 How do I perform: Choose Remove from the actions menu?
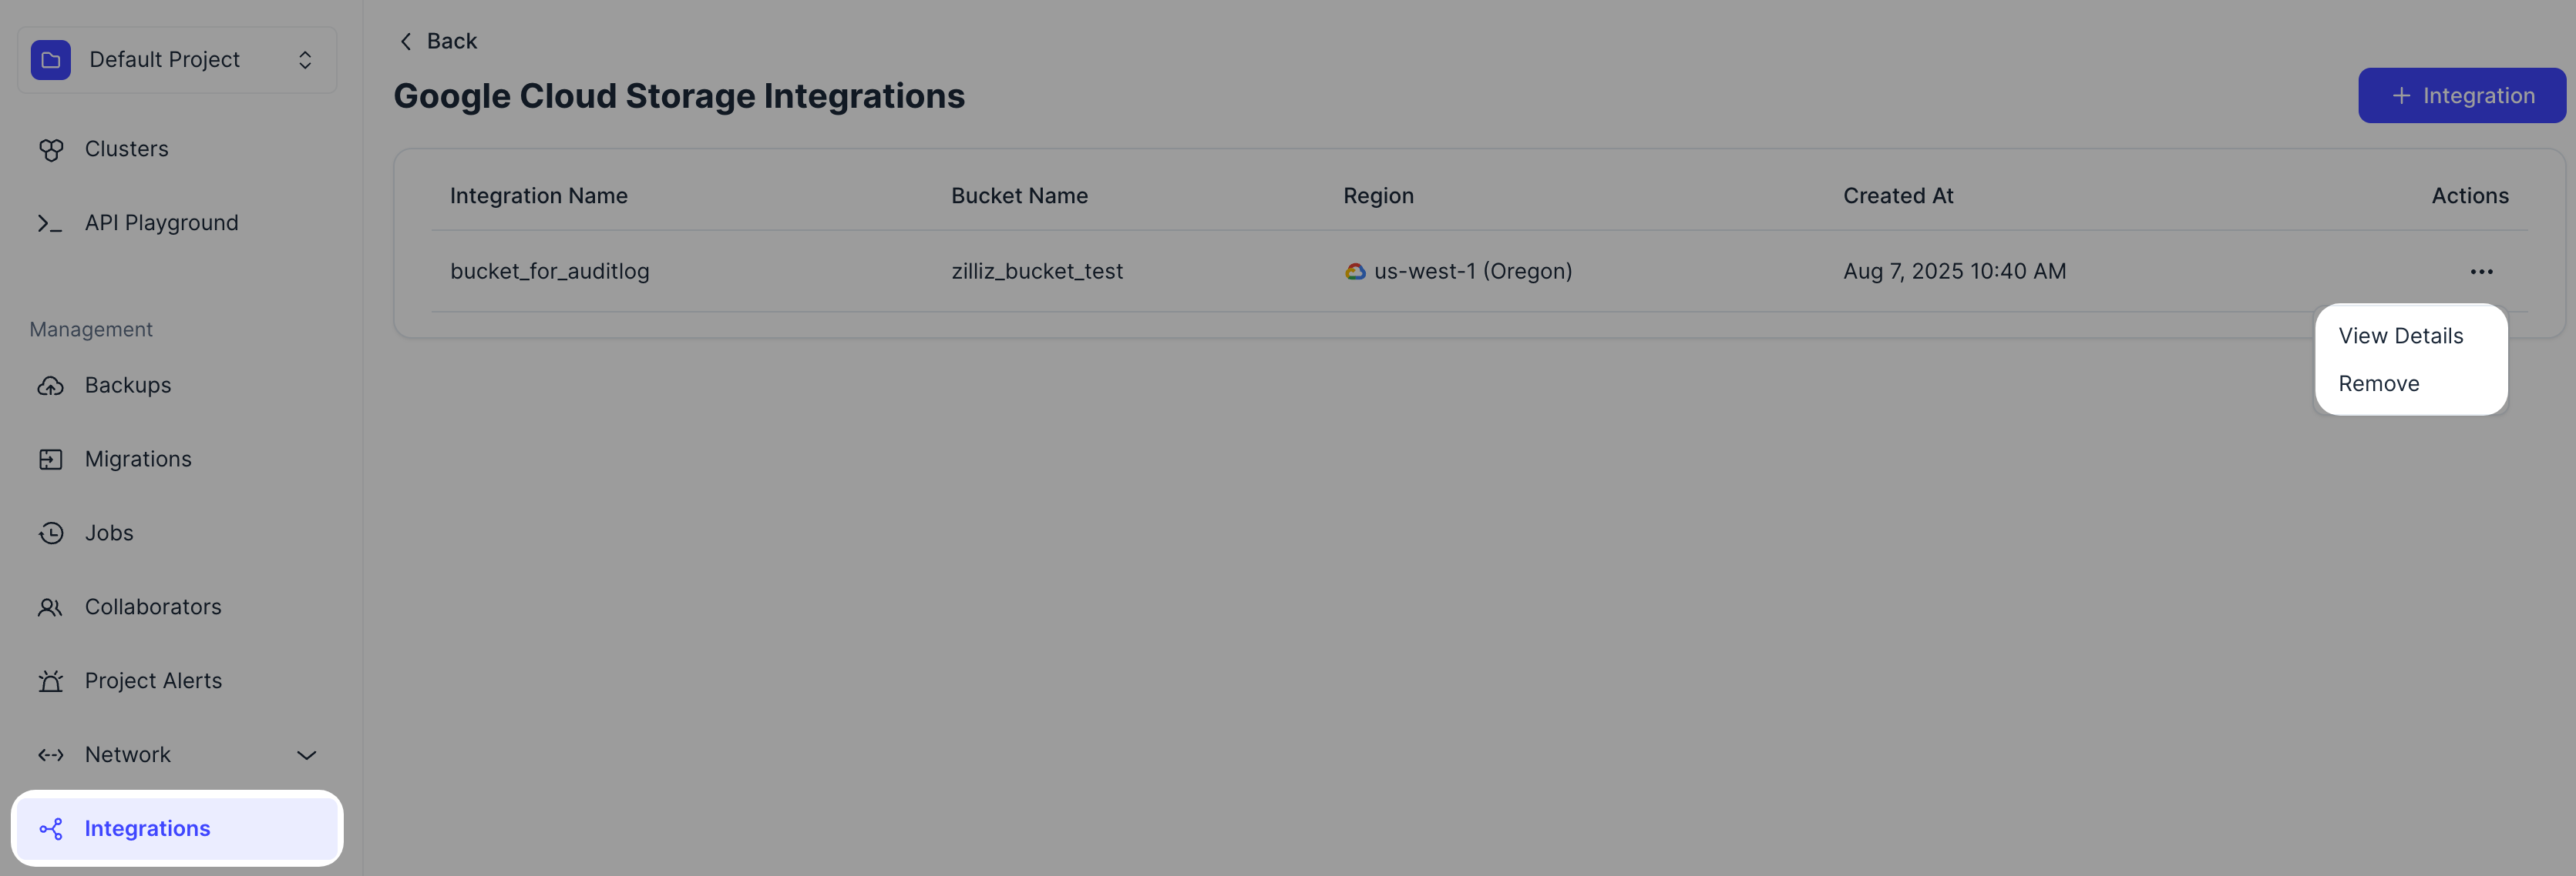tap(2378, 385)
